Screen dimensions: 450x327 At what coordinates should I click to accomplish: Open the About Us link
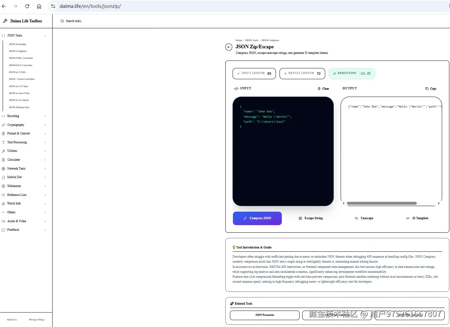pyautogui.click(x=12, y=319)
